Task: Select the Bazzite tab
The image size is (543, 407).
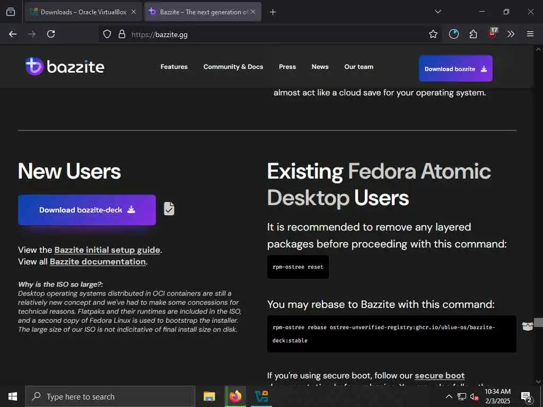Action: pyautogui.click(x=203, y=12)
